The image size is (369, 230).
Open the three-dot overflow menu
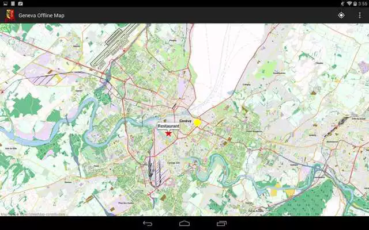pos(360,16)
